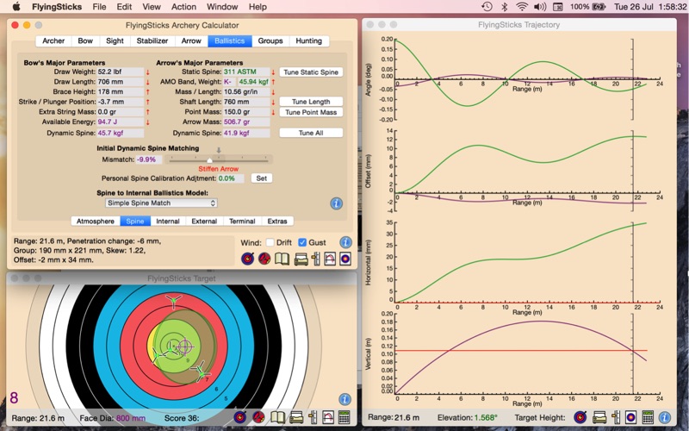Click the Draw Weight field
Image resolution: width=689 pixels, height=431 pixels.
pyautogui.click(x=120, y=72)
